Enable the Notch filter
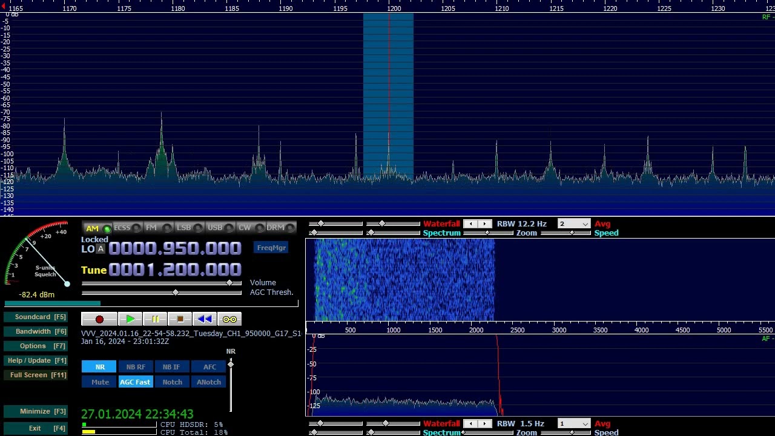The height and width of the screenshot is (436, 775). point(171,382)
